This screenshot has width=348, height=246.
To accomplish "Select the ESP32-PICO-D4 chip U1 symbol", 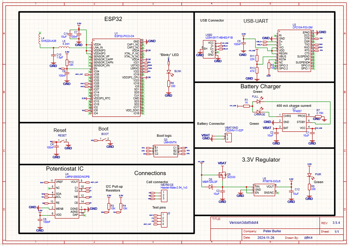I will point(116,78).
